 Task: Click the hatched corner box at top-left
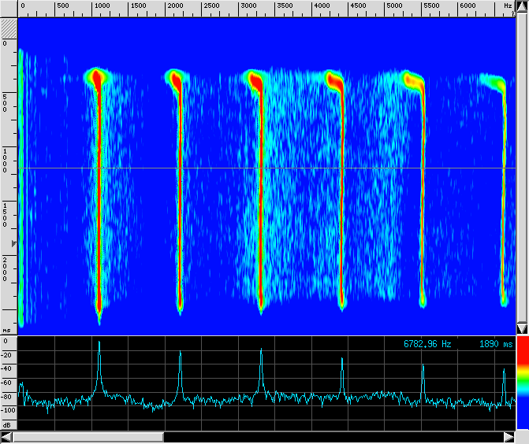coord(8,26)
